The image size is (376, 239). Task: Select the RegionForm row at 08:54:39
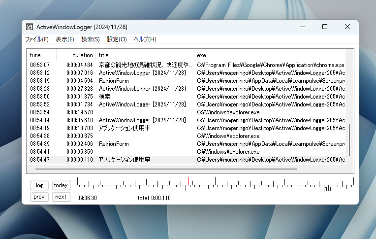pos(187,144)
